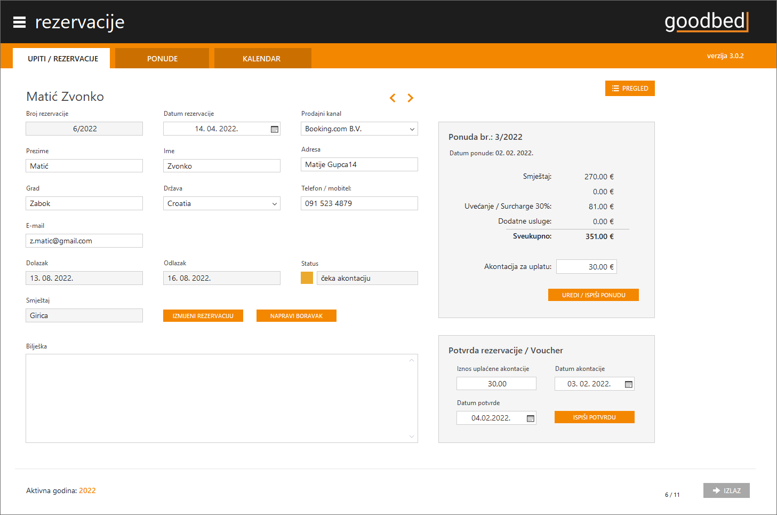
Task: Click the Aktivna godina 2022 value
Action: click(x=87, y=490)
